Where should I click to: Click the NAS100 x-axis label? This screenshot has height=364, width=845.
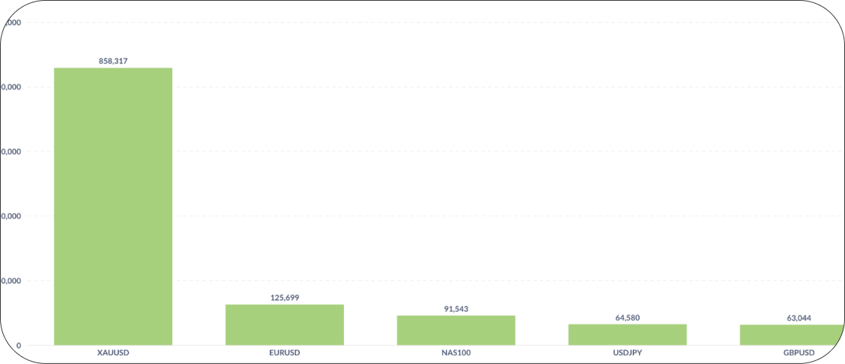coord(456,353)
